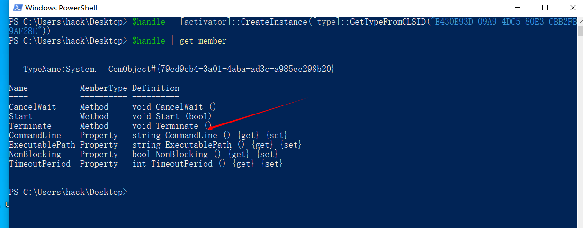Click the Definition column header
583x228 pixels.
(156, 88)
